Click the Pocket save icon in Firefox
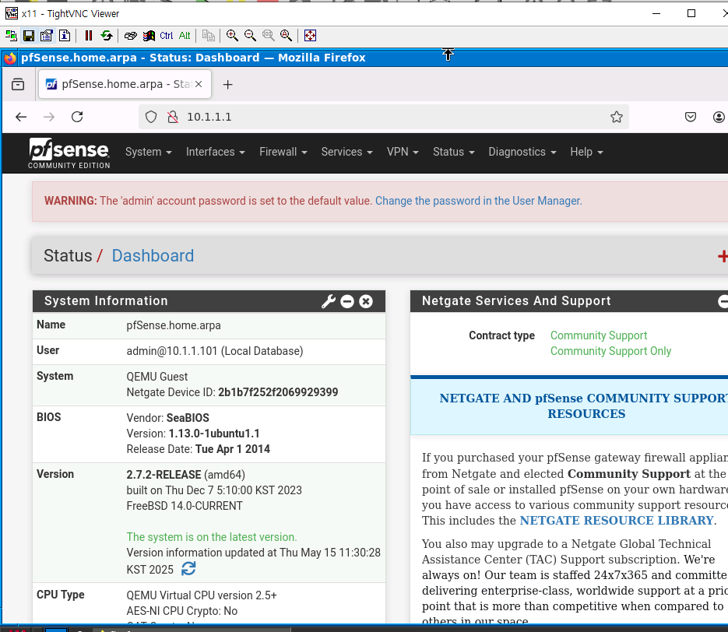The width and height of the screenshot is (728, 632). click(x=691, y=117)
